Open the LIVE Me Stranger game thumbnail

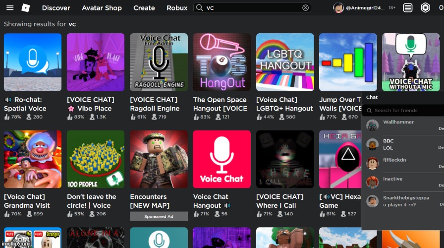coord(33,238)
